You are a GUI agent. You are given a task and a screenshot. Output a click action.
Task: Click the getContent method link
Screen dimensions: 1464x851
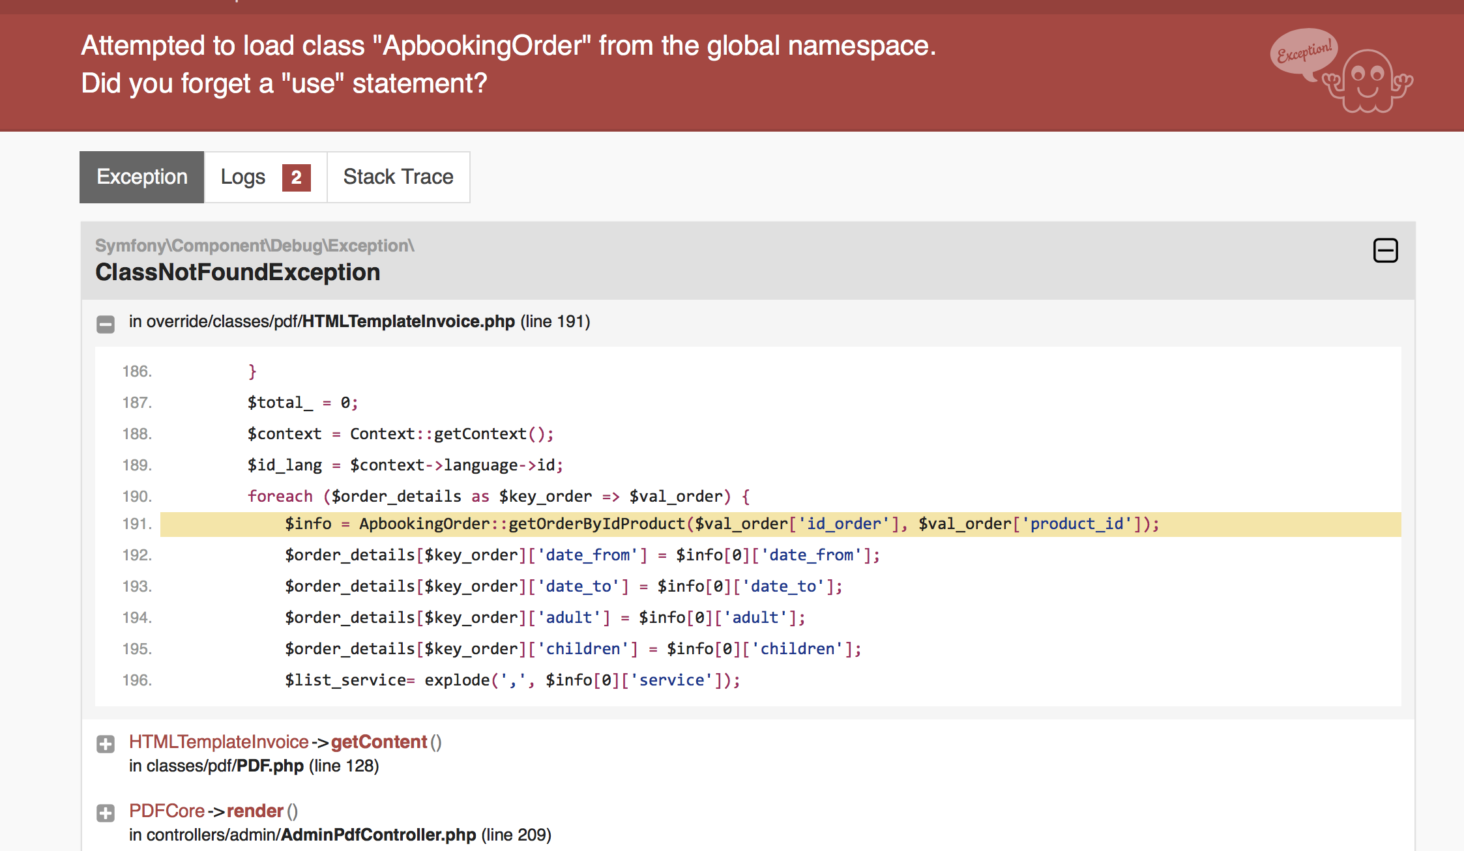[x=379, y=742]
